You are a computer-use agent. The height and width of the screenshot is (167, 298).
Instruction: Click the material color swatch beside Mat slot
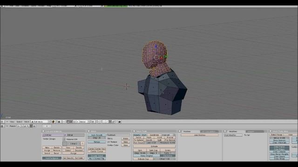[x=65, y=144]
